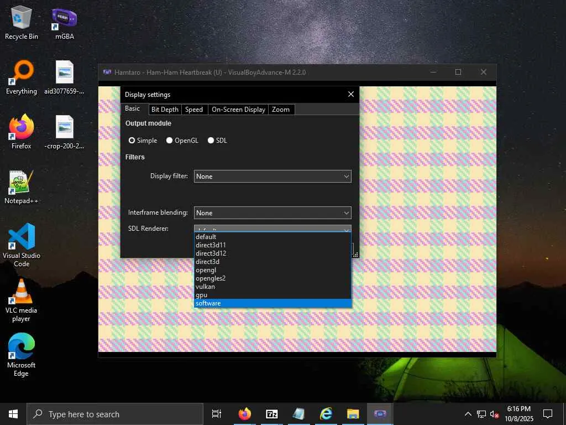
Task: Minimize the VisualBoyAdvance-M window
Action: coord(433,72)
